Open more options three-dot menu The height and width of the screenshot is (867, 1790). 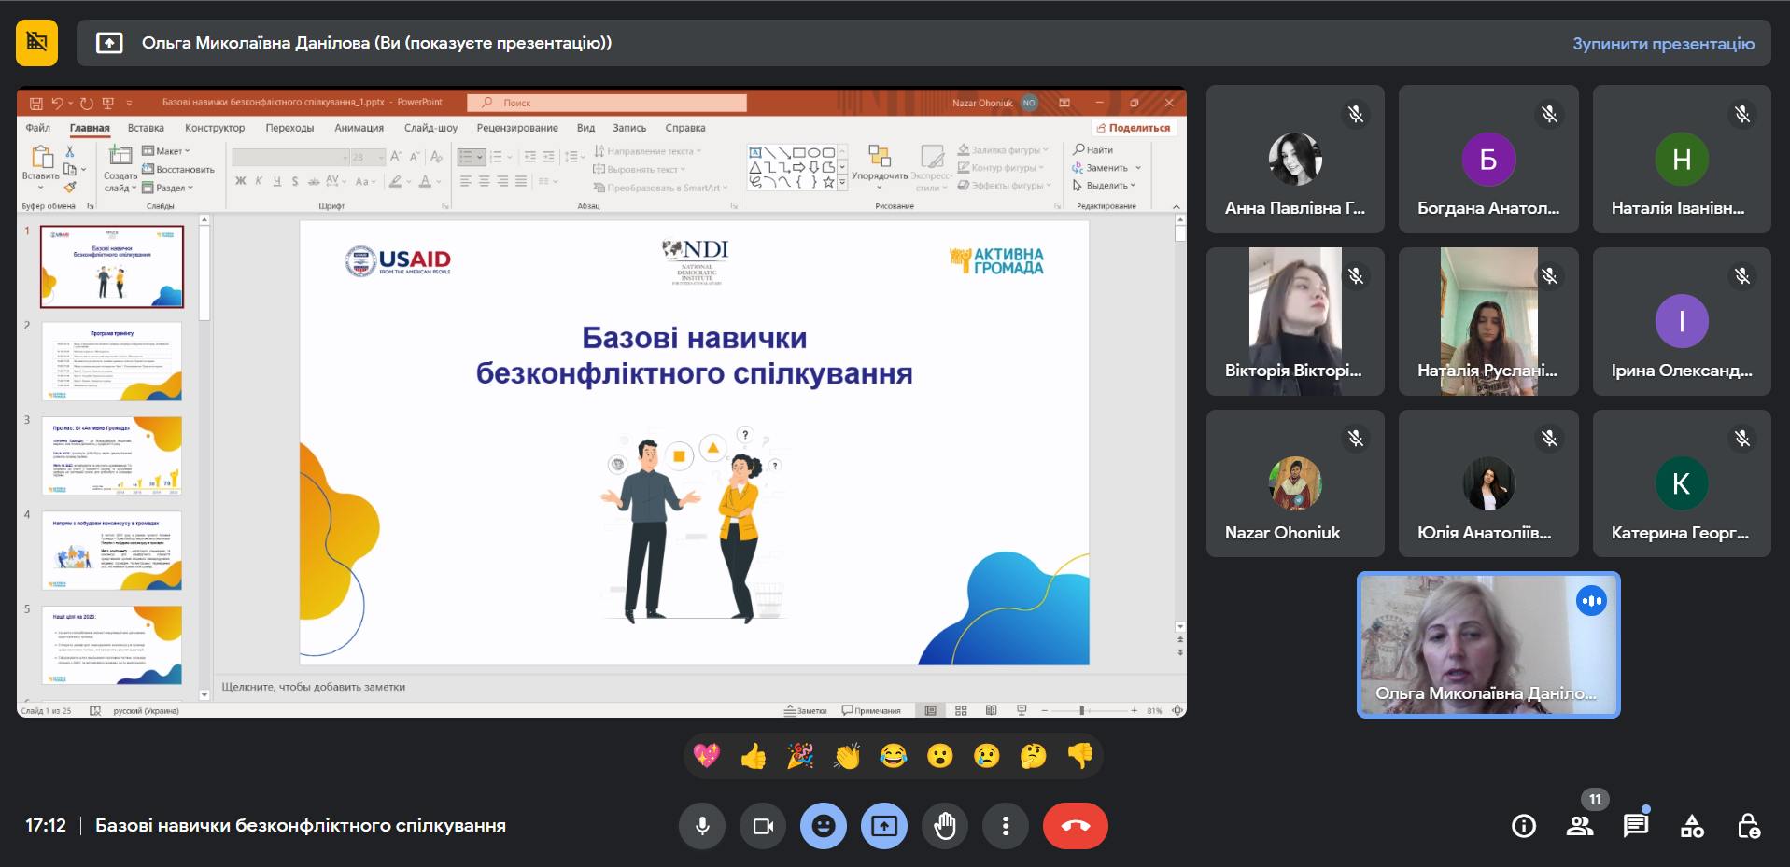point(1005,826)
